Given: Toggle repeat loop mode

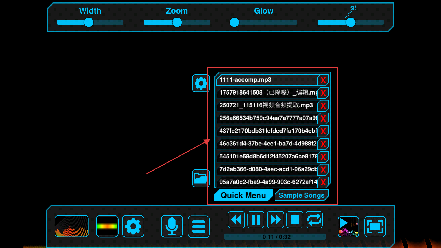Looking at the screenshot, I should pyautogui.click(x=314, y=220).
